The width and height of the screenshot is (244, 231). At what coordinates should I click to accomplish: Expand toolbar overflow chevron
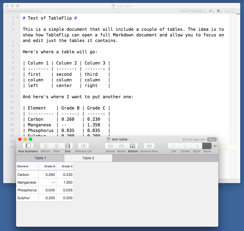(x=215, y=146)
